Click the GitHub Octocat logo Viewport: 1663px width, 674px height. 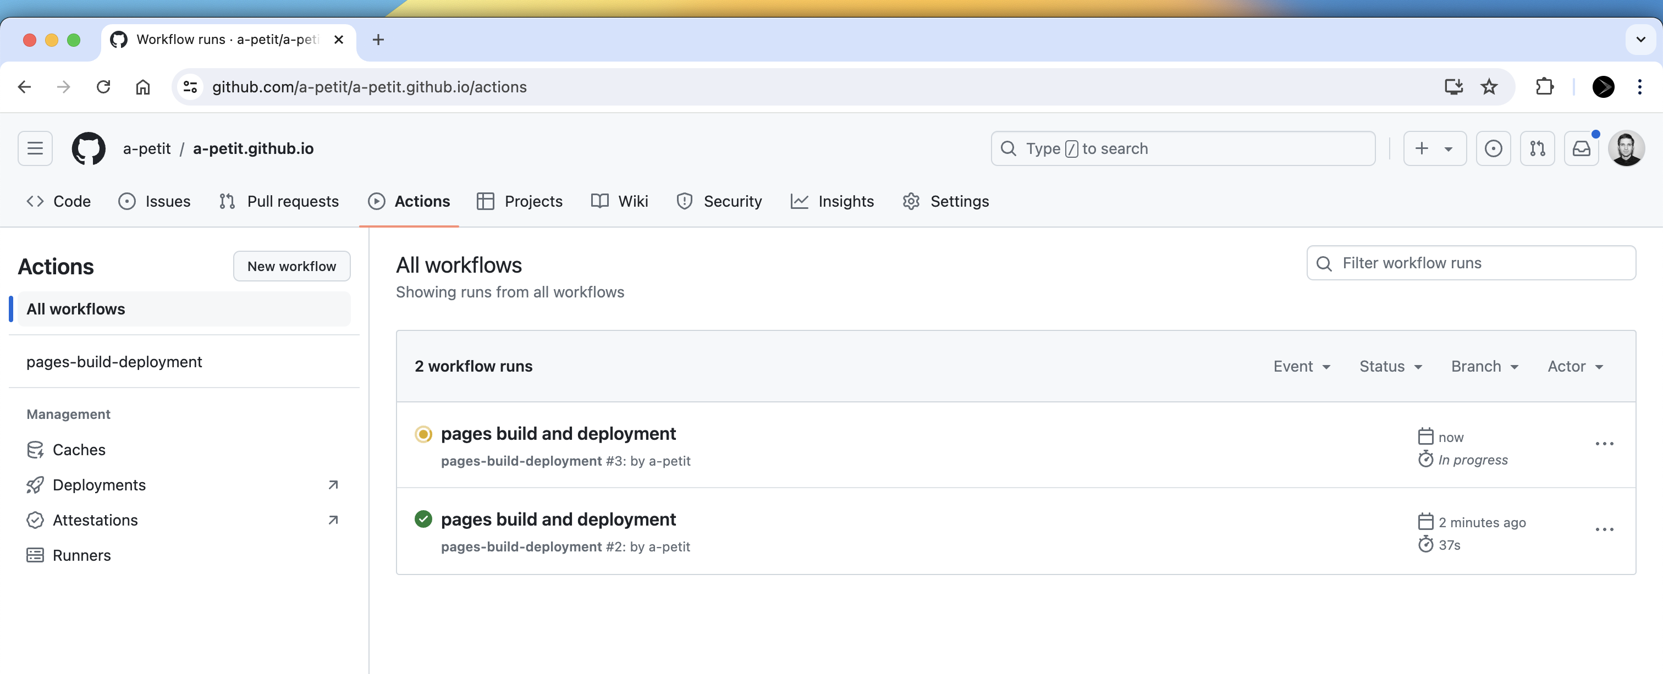pyautogui.click(x=89, y=148)
